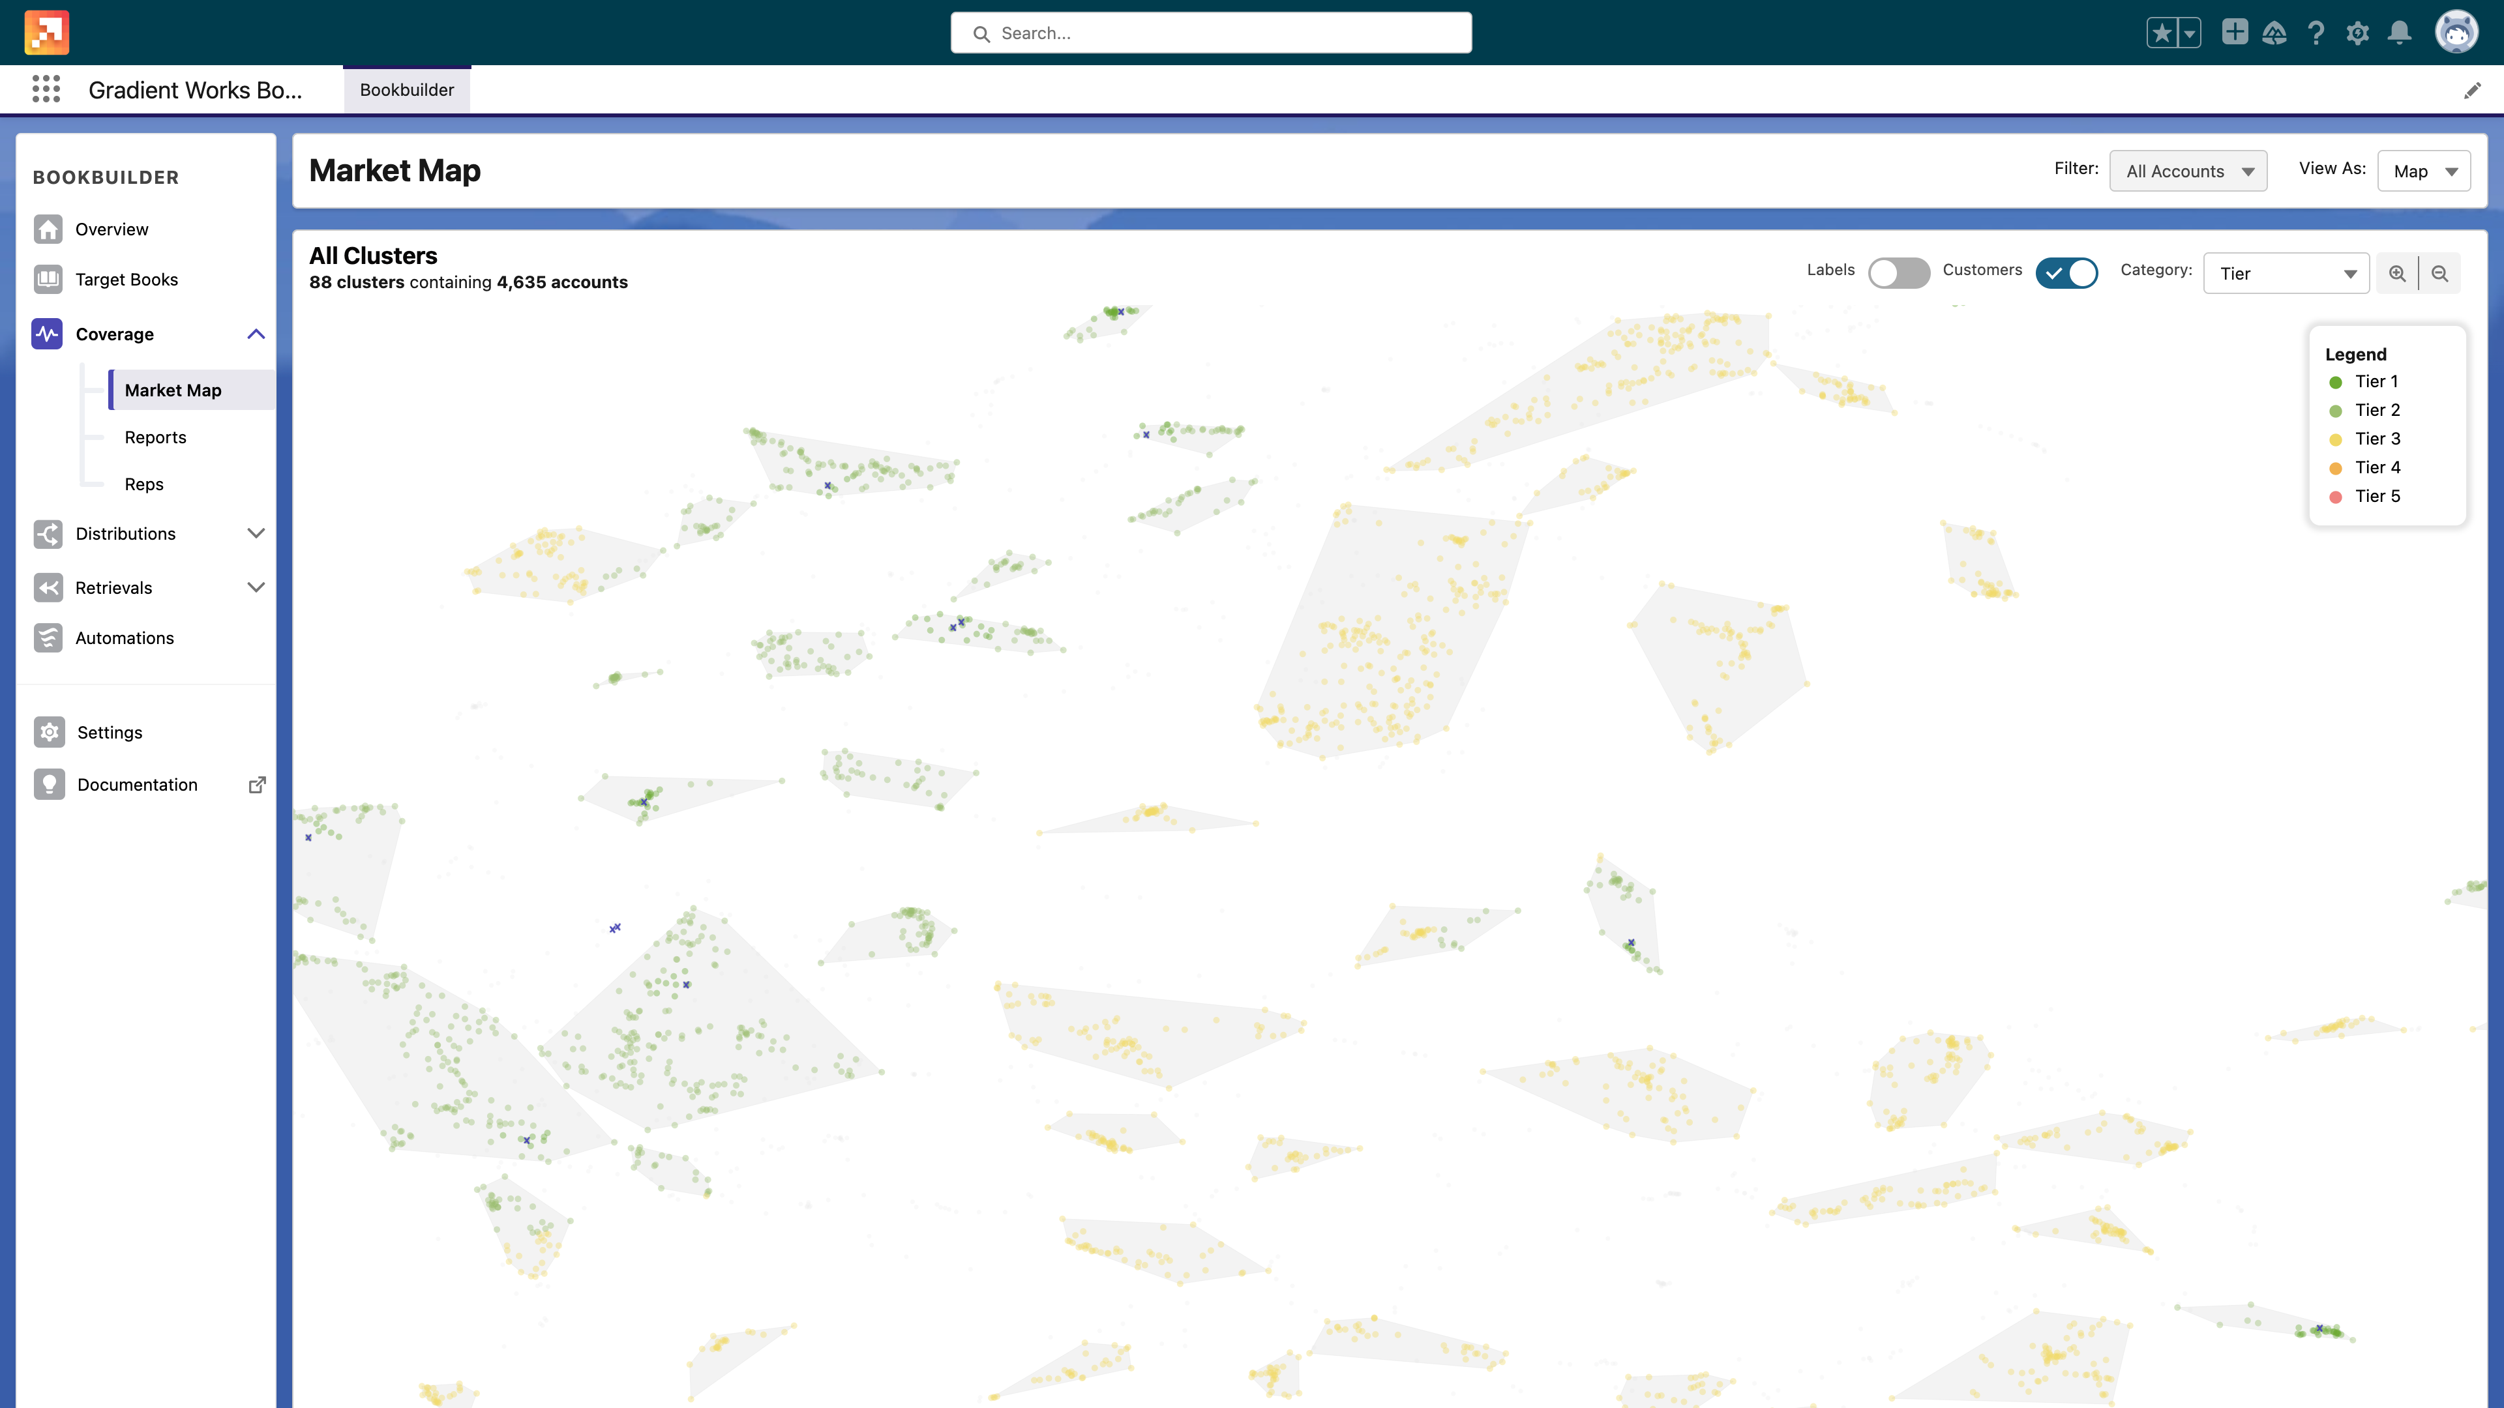Click the Overview home icon
2504x1408 pixels.
point(49,229)
